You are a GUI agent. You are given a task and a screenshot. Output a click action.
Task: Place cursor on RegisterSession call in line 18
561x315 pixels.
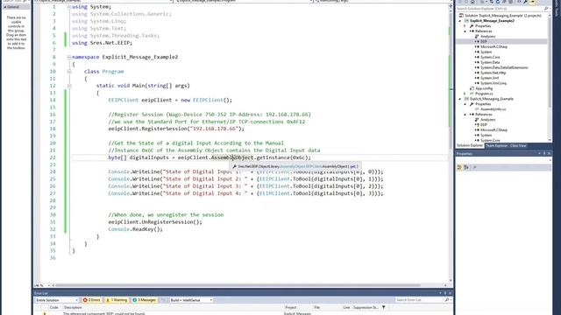coord(166,129)
